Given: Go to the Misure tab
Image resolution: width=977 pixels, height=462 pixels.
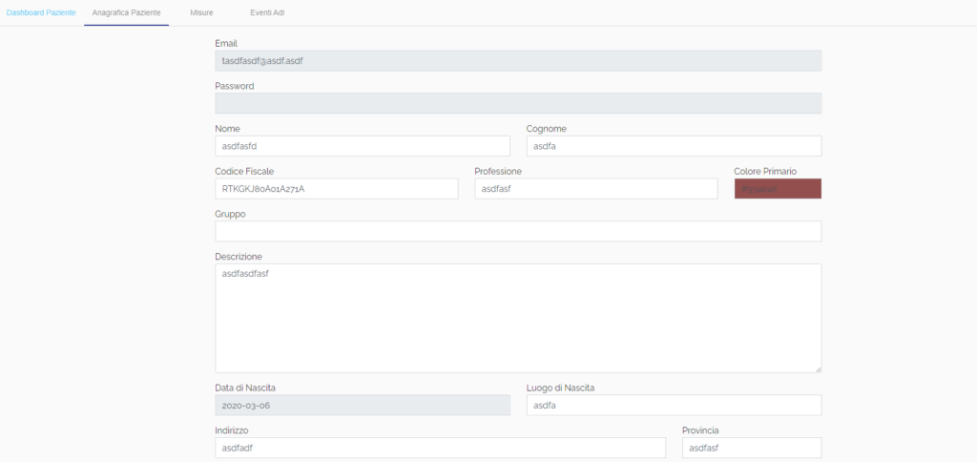Looking at the screenshot, I should [x=201, y=13].
